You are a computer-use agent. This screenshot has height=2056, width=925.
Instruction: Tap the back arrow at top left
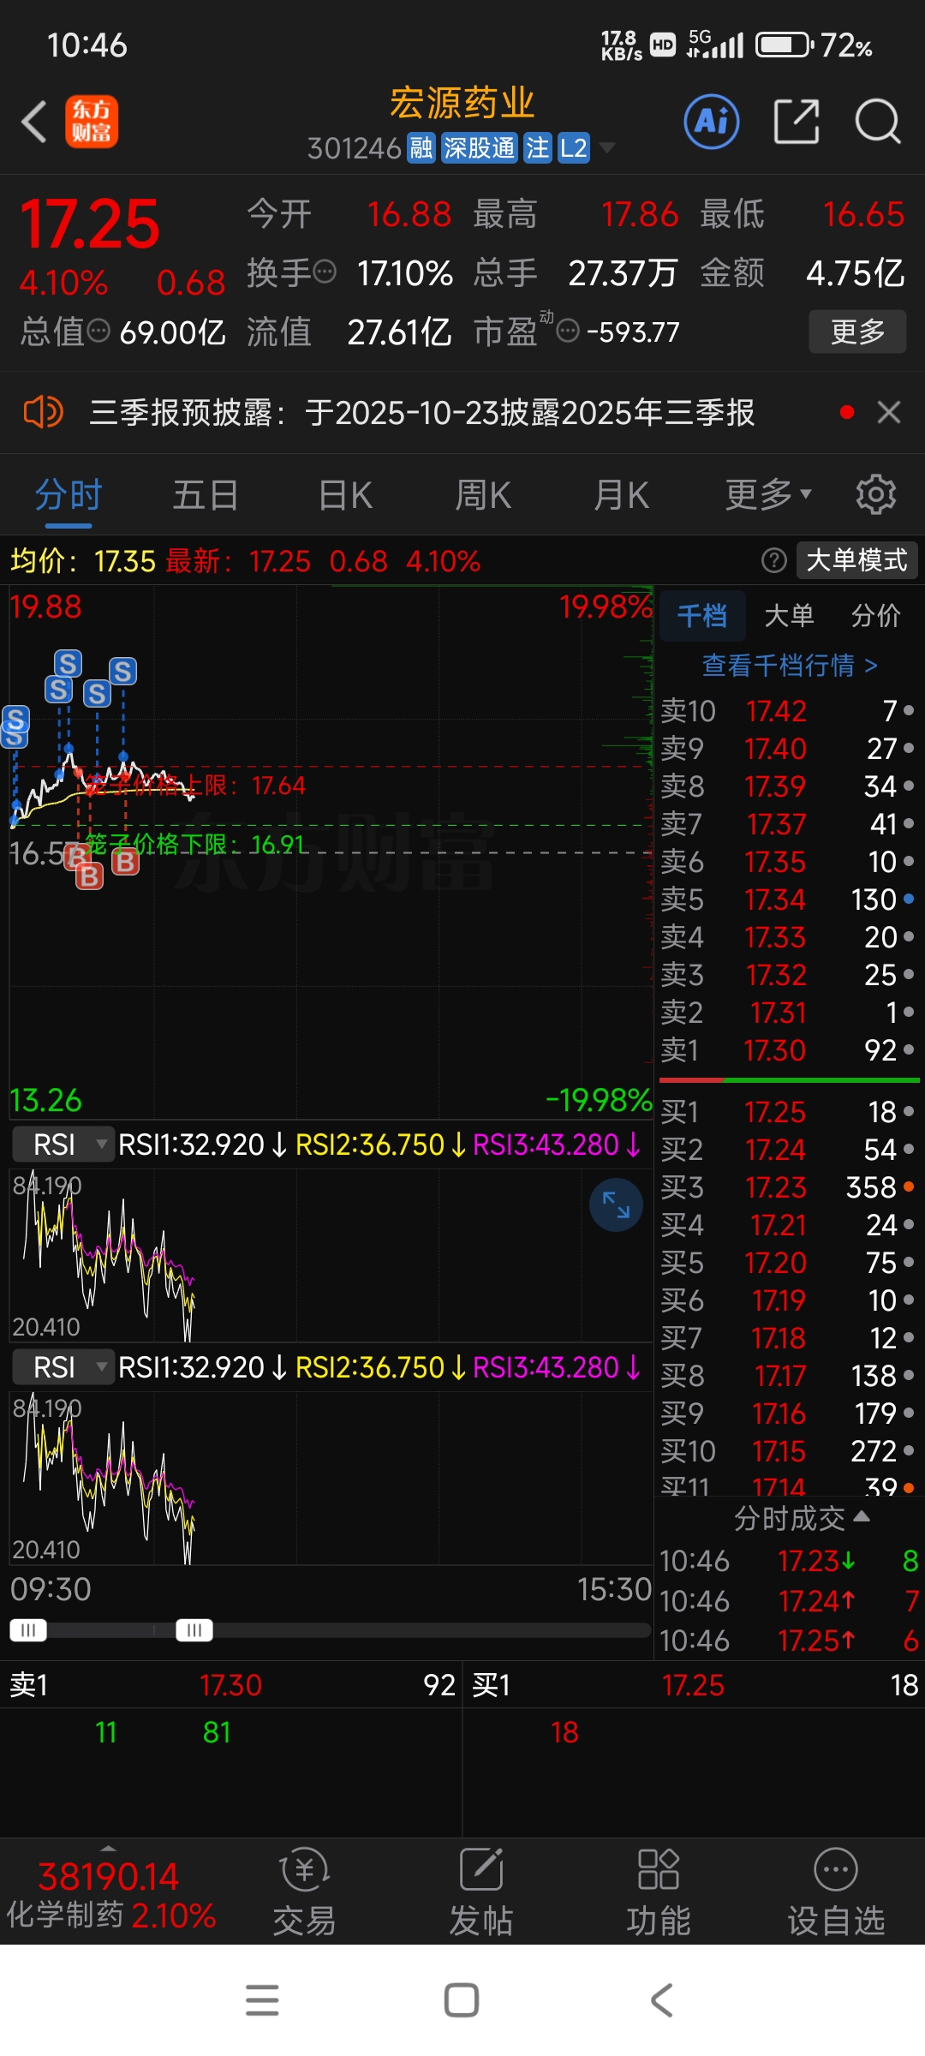tap(34, 122)
